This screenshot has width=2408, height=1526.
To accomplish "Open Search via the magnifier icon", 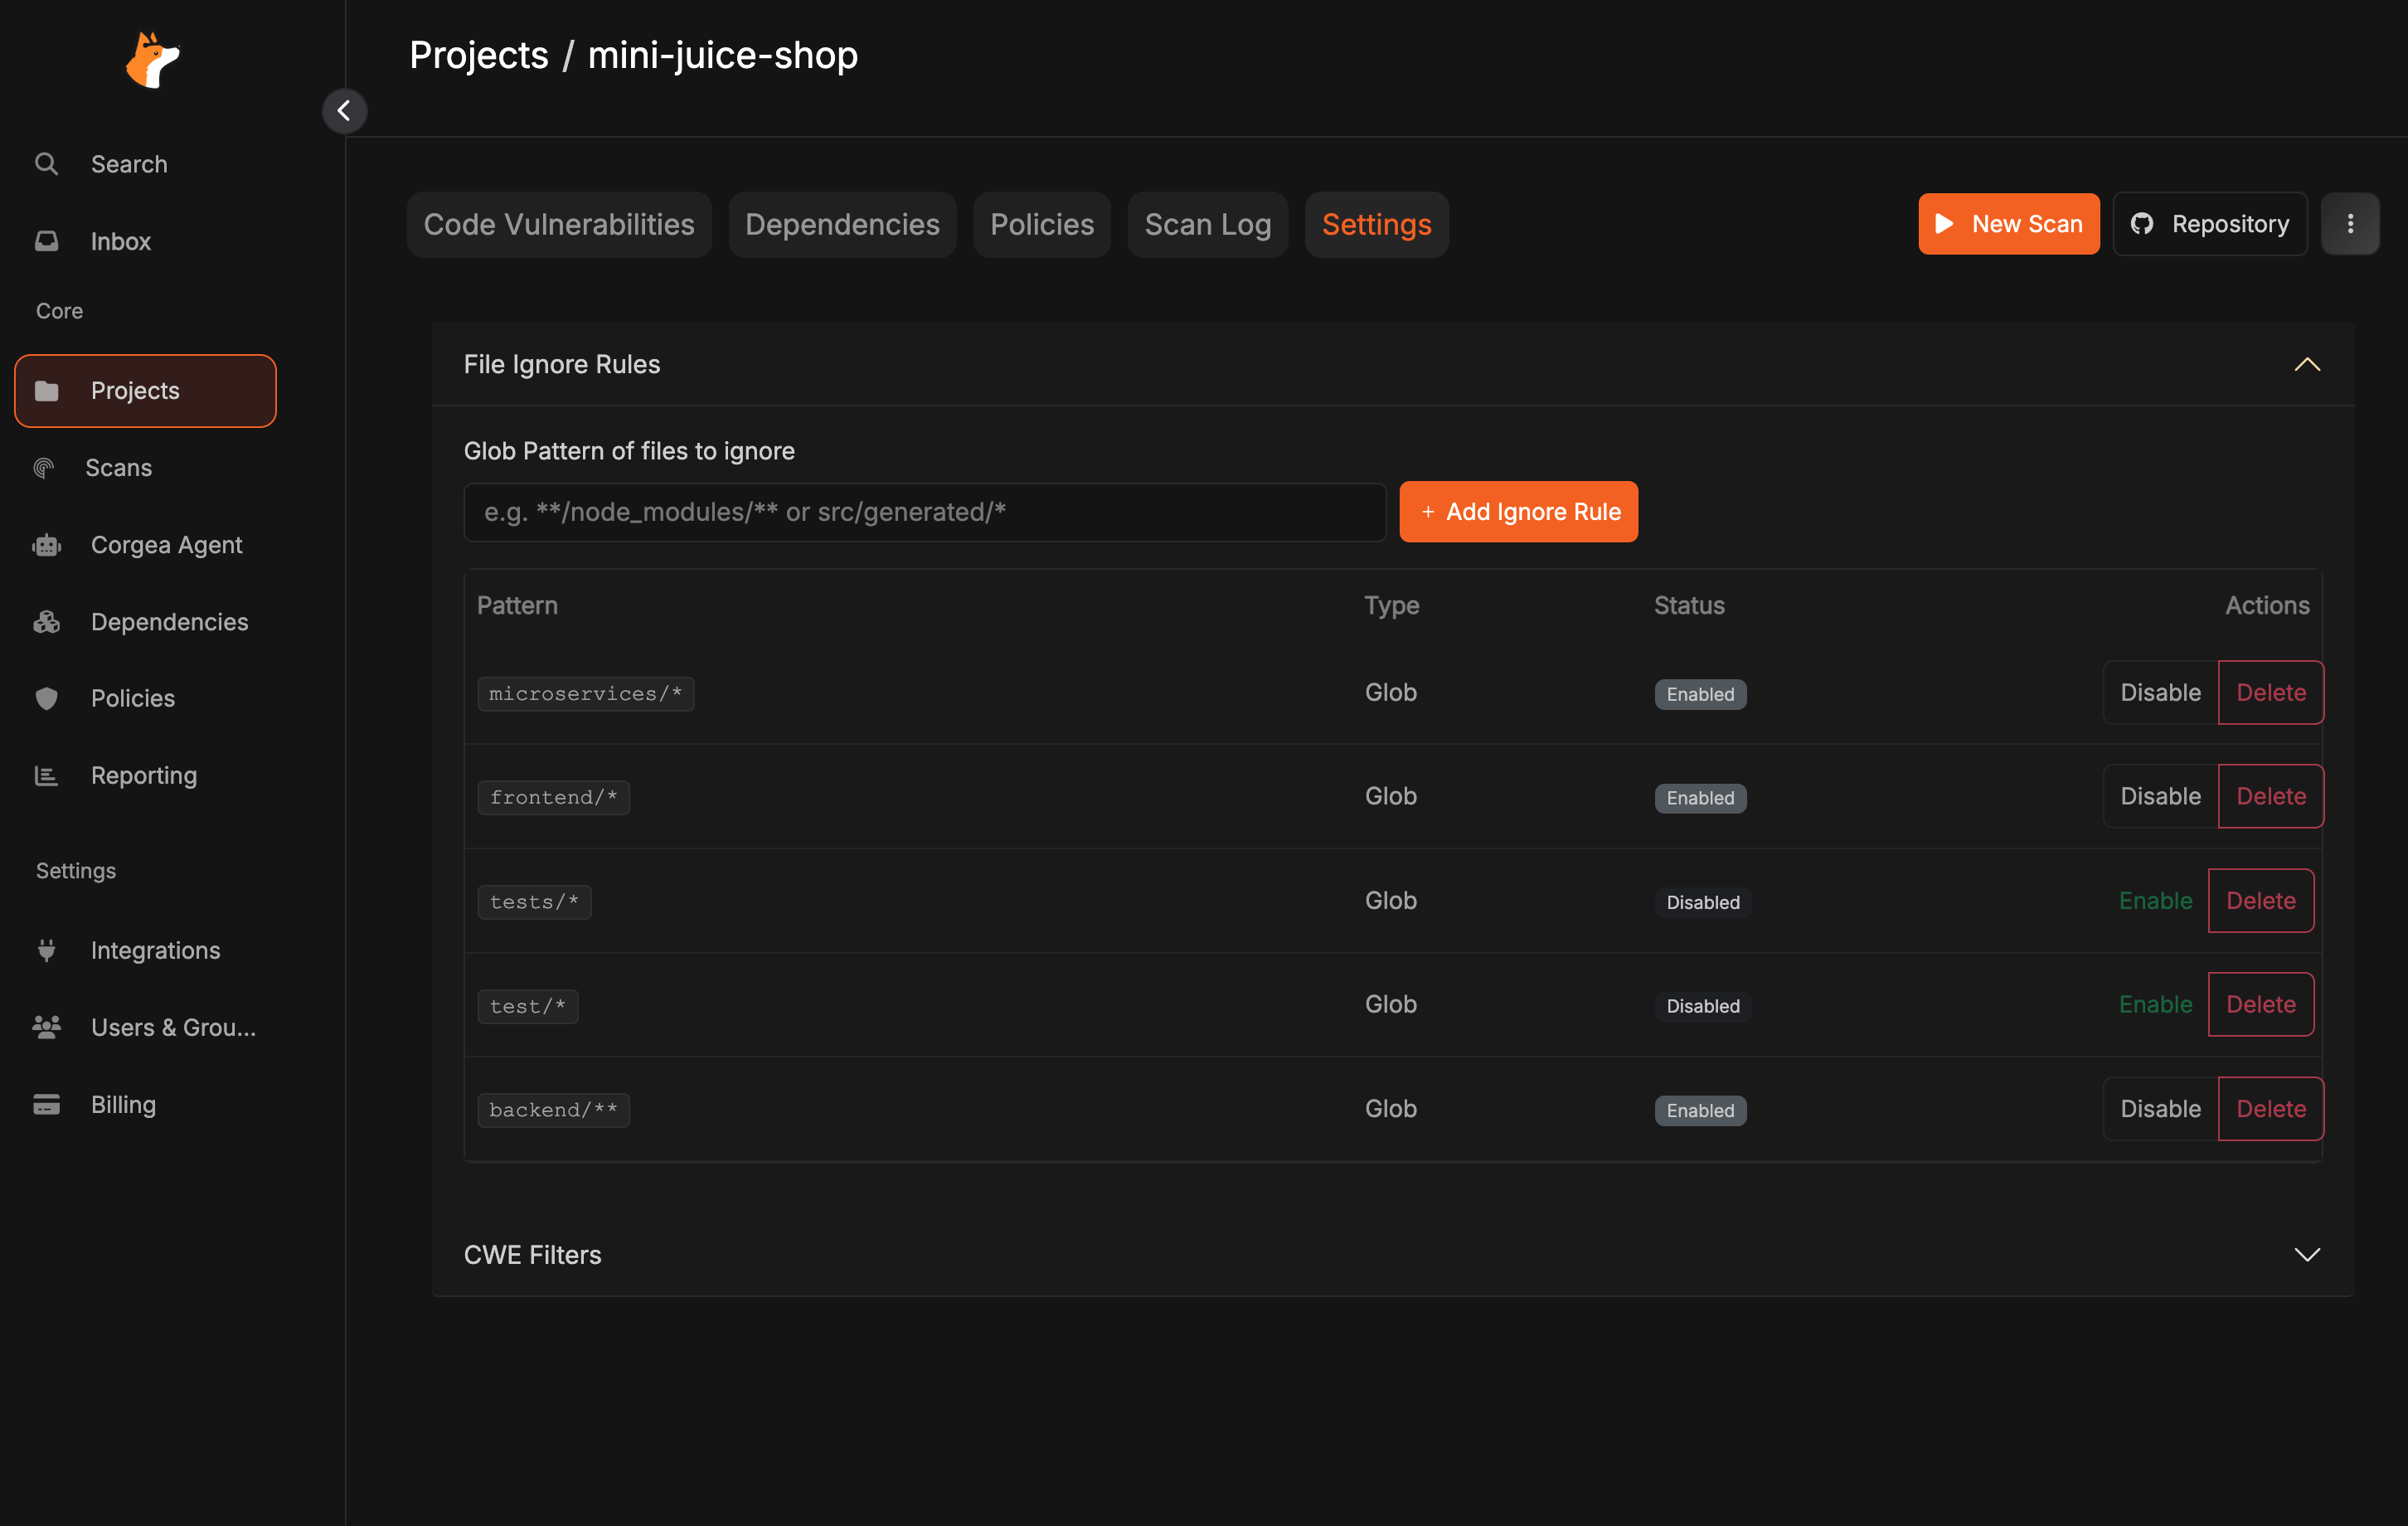I will pos(46,164).
